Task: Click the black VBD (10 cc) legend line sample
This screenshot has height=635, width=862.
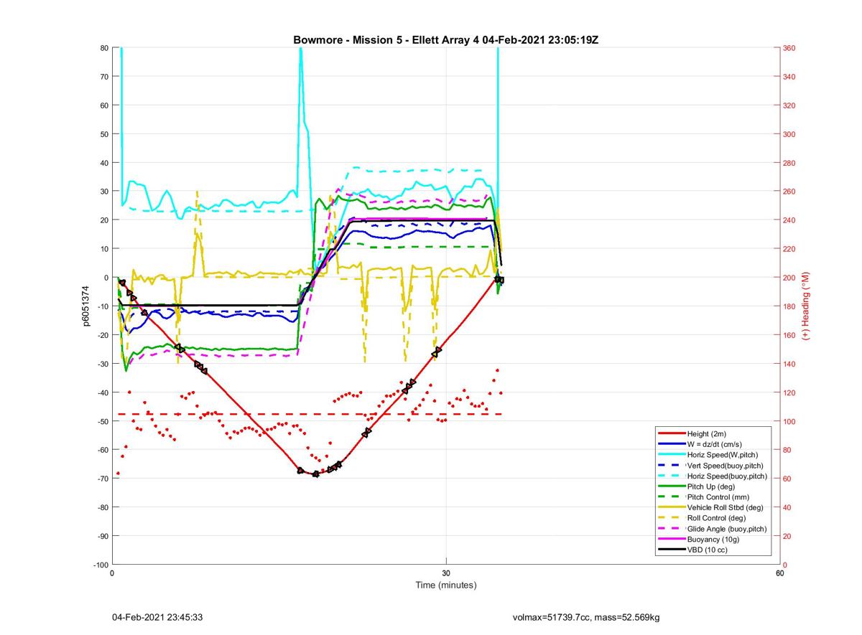Action: pos(671,550)
